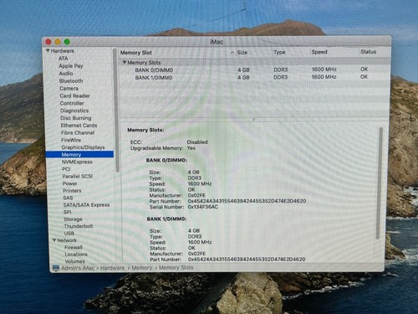418x314 pixels.
Task: Select FireWire in the sidebar
Action: tap(71, 140)
